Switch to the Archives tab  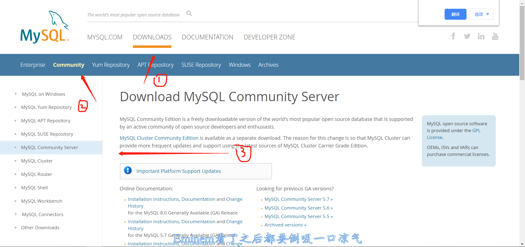coord(268,65)
